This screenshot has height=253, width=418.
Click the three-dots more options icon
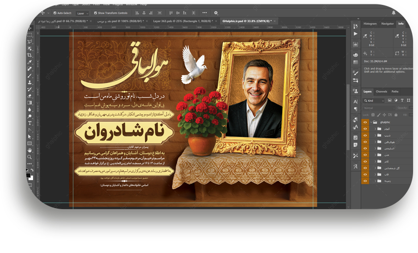tap(205, 13)
